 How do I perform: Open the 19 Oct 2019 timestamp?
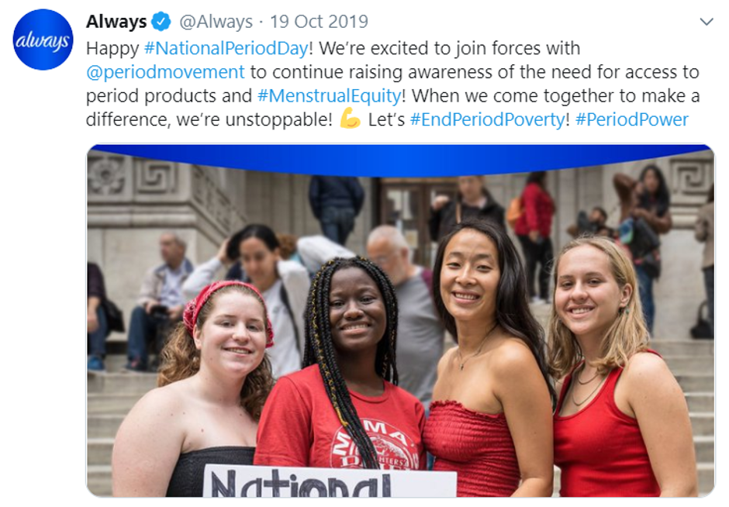click(x=319, y=22)
